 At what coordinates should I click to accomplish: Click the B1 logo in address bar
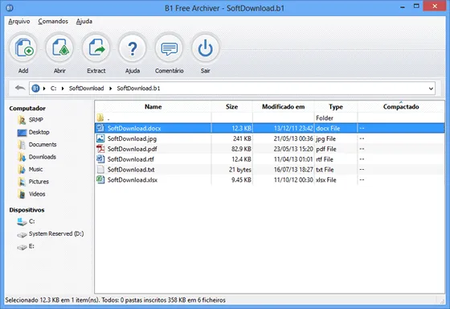(35, 89)
